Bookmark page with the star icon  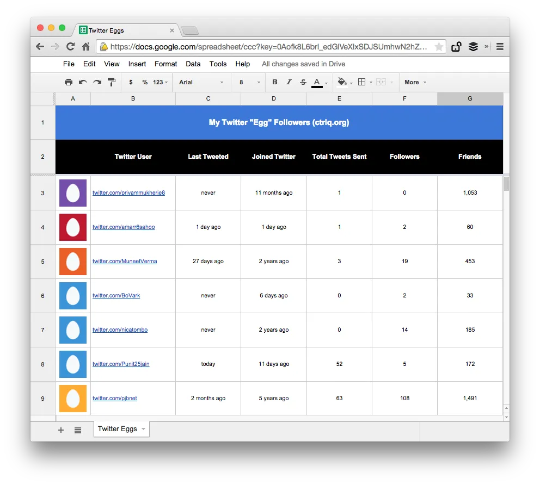pos(439,47)
